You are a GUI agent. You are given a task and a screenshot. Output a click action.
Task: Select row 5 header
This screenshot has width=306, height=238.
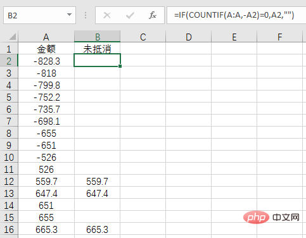coord(9,97)
